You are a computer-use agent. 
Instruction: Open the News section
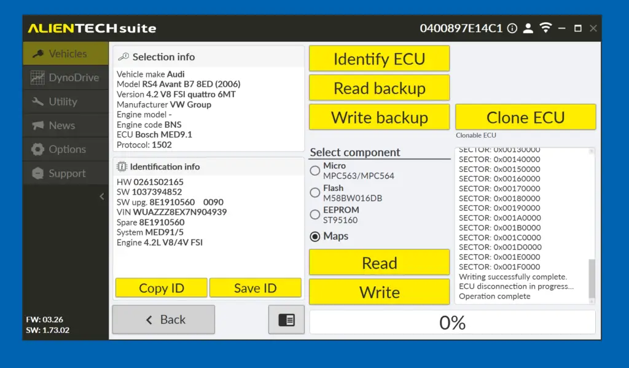pyautogui.click(x=66, y=125)
